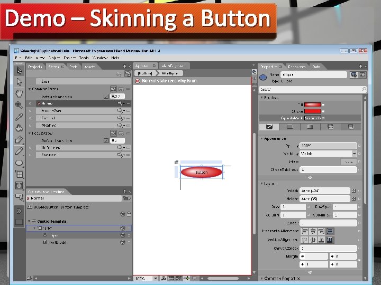The image size is (381, 285).
Task: Toggle lock-all icon in Objects panel
Action: click(x=129, y=214)
